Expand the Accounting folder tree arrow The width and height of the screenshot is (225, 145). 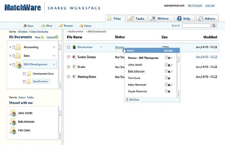(x=10, y=47)
